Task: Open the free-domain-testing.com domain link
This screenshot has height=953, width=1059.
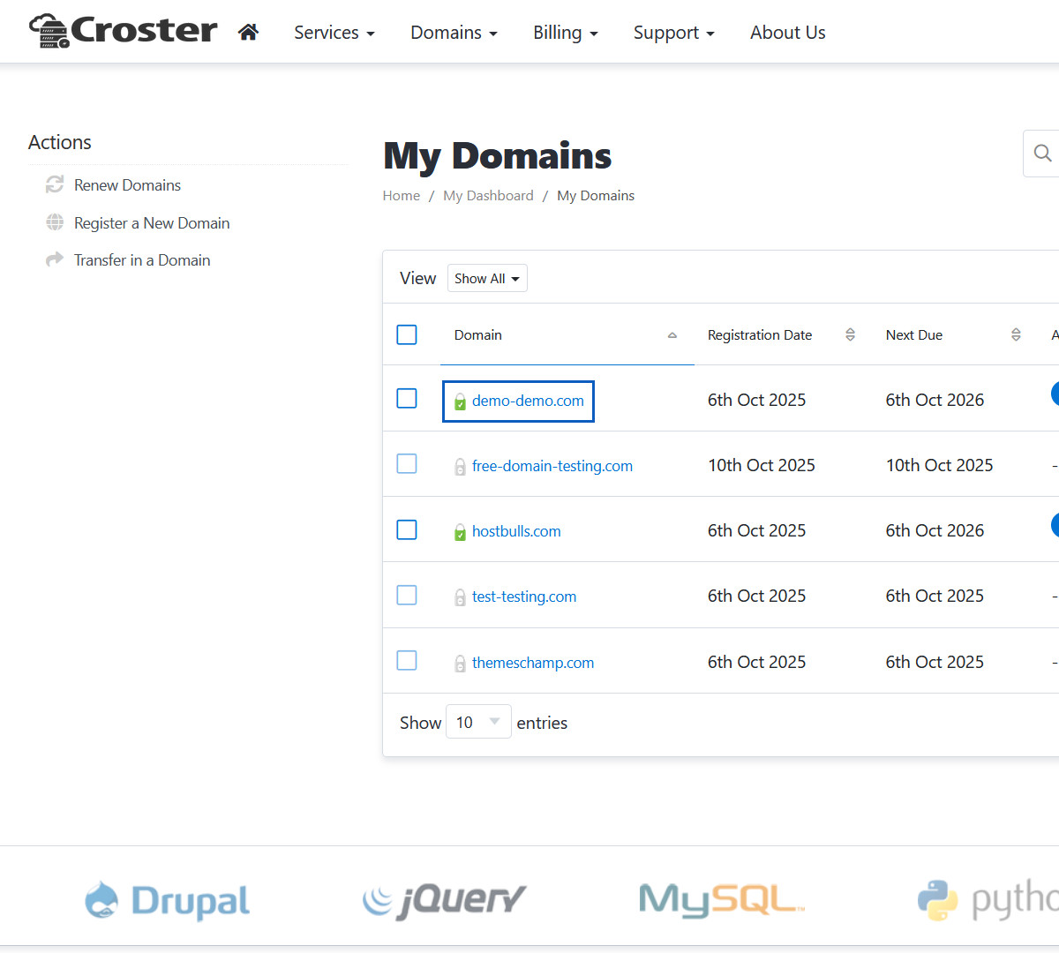Action: tap(552, 466)
